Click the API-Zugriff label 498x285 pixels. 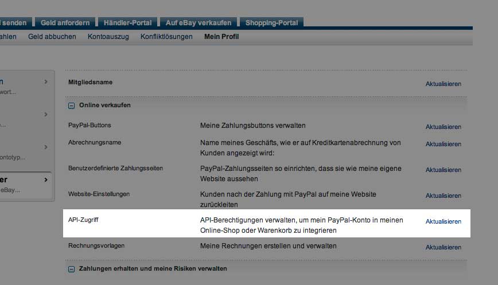(x=83, y=220)
